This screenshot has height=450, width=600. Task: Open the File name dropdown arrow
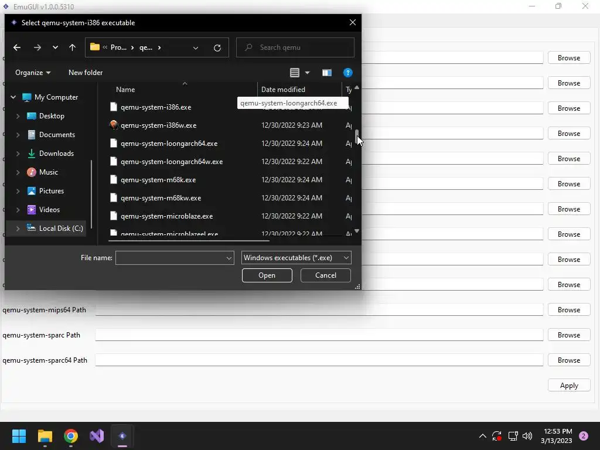pos(229,258)
